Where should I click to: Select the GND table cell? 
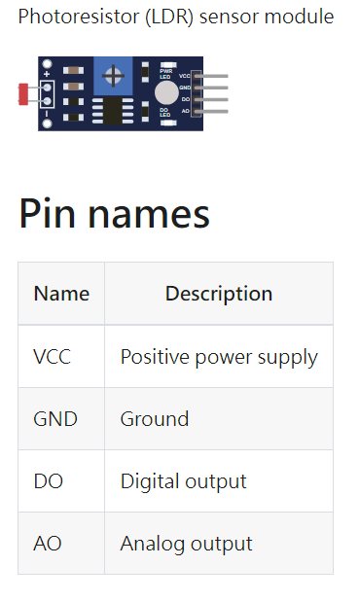pyautogui.click(x=61, y=418)
